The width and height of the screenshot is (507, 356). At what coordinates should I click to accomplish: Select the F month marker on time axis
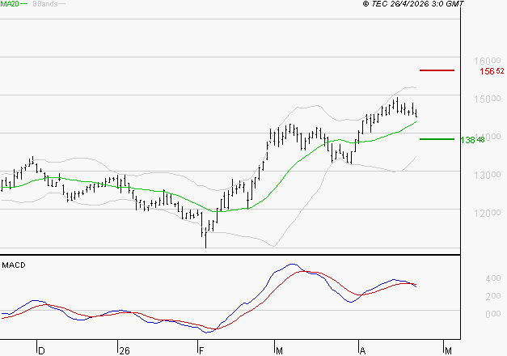point(201,351)
